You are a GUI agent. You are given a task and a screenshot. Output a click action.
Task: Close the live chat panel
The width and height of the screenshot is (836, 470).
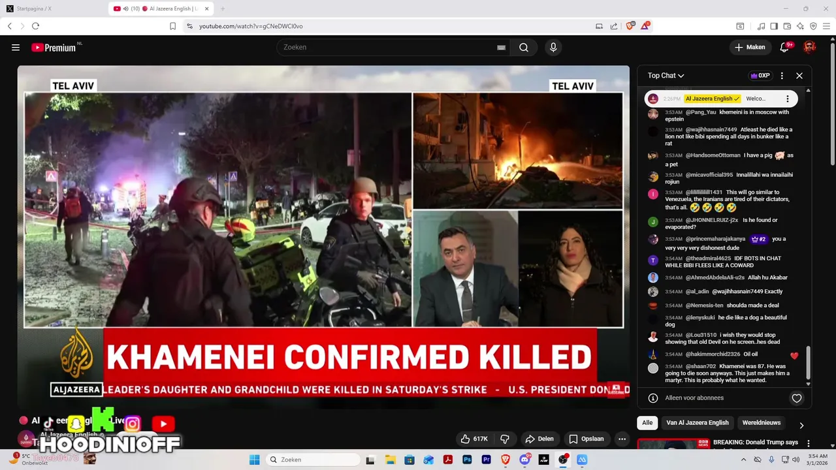pos(799,76)
